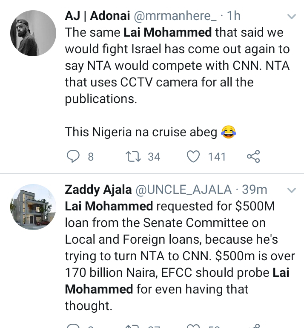Open AJ Adonai's profile picture

point(33,33)
